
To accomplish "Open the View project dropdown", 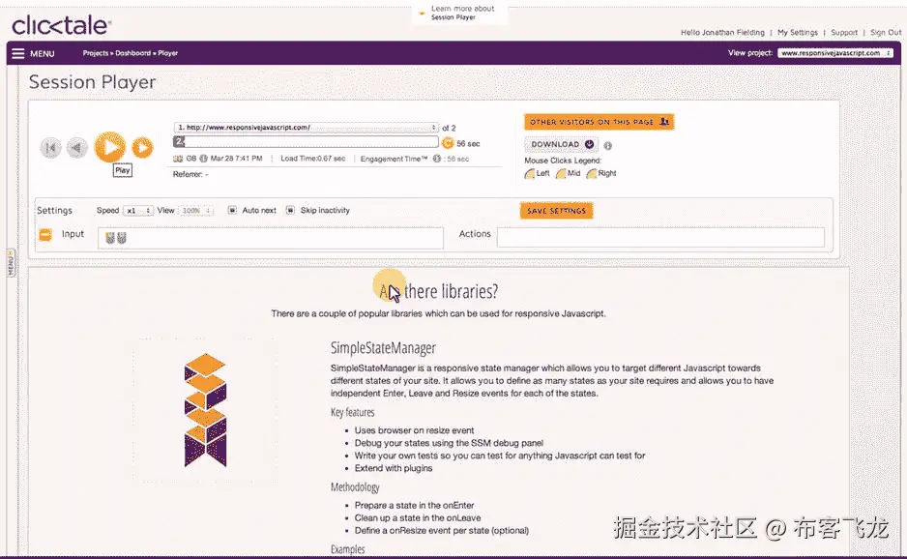I will click(834, 53).
